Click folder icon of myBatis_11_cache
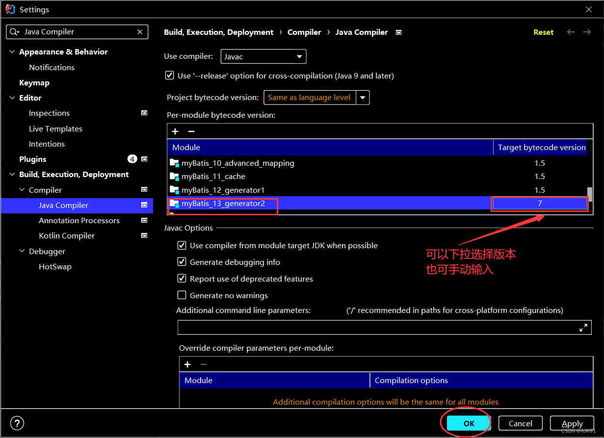604x438 pixels. coord(175,176)
